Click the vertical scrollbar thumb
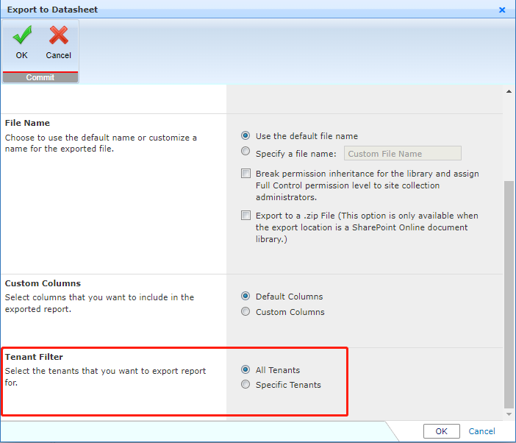Viewport: 516px width, 443px height. coord(509,294)
